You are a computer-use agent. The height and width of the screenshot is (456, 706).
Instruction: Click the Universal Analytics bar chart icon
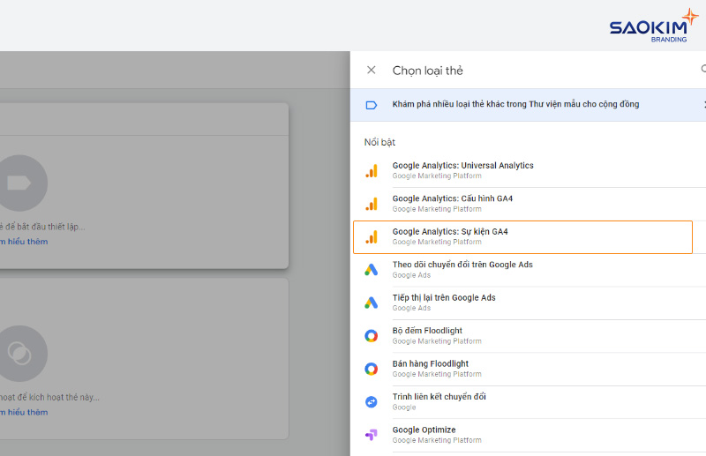pos(372,171)
